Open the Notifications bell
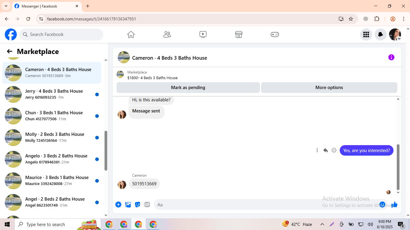The width and height of the screenshot is (410, 230). (x=380, y=34)
